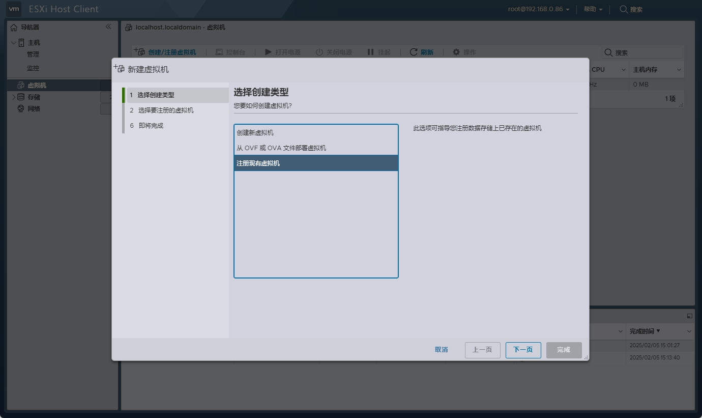The width and height of the screenshot is (702, 418).
Task: Click the storage database icon in navigator
Action: click(21, 97)
